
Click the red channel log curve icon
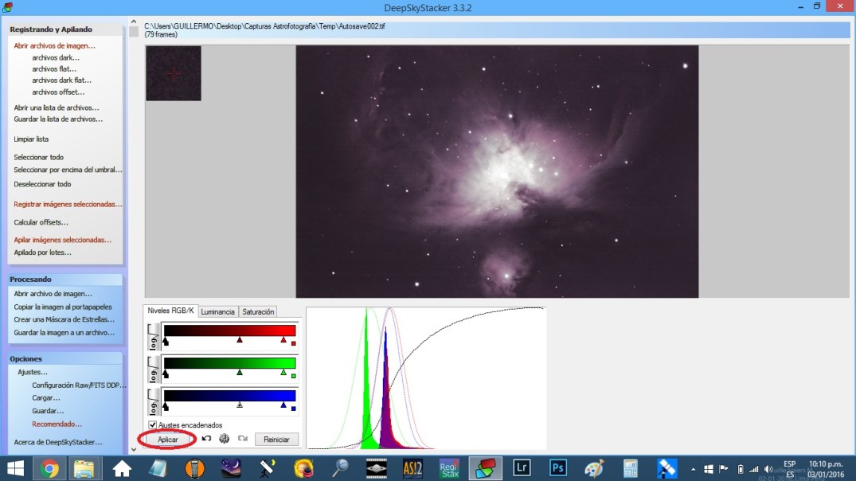(x=153, y=336)
